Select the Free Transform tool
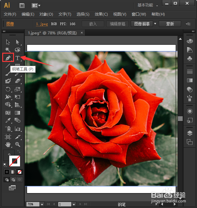The width and height of the screenshot is (197, 208). point(18,97)
